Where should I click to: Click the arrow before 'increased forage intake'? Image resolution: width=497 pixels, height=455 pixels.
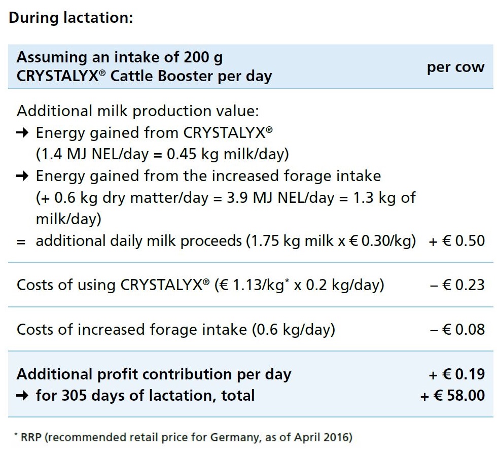pyautogui.click(x=22, y=176)
